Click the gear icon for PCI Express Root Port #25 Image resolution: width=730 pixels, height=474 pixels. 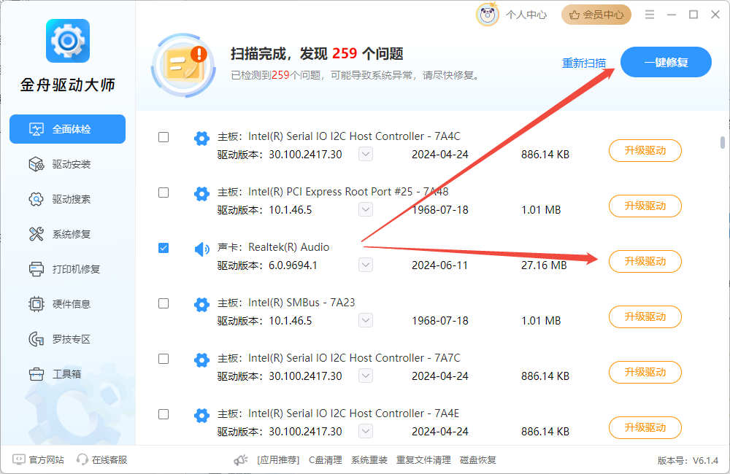[x=201, y=193]
